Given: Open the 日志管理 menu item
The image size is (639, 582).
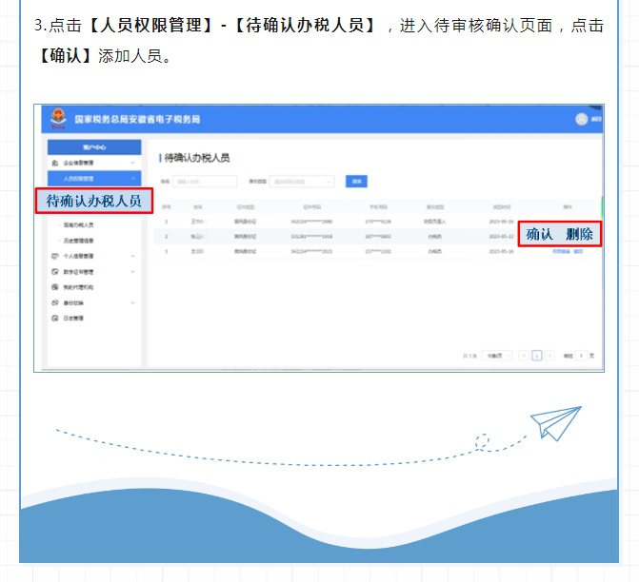Looking at the screenshot, I should pos(73,318).
